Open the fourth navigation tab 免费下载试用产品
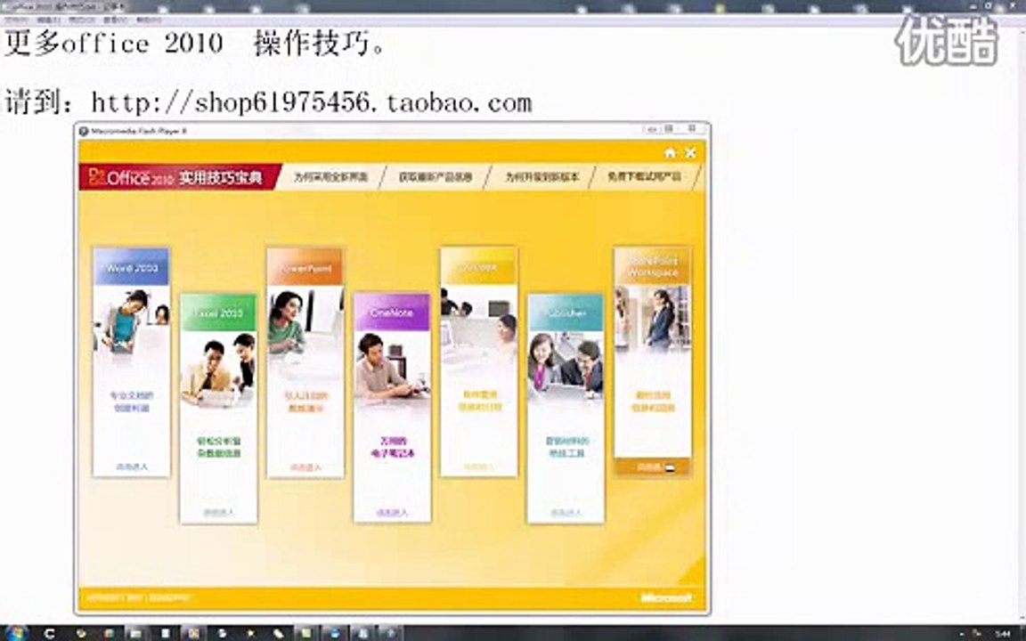1026x641 pixels. pyautogui.click(x=645, y=177)
